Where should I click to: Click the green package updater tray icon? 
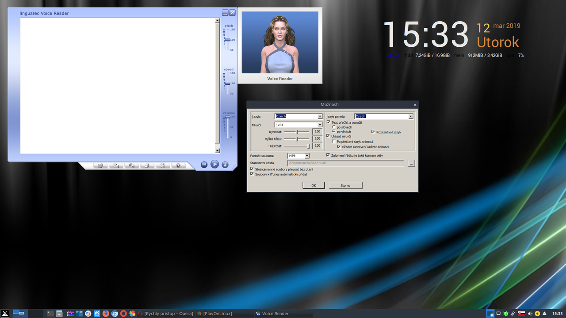point(505,314)
